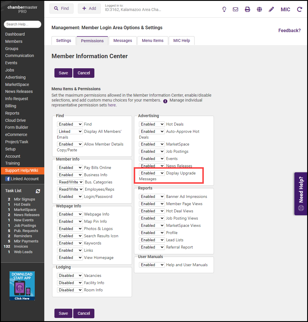Click the top Save button
Image resolution: width=308 pixels, height=322 pixels.
[63, 73]
